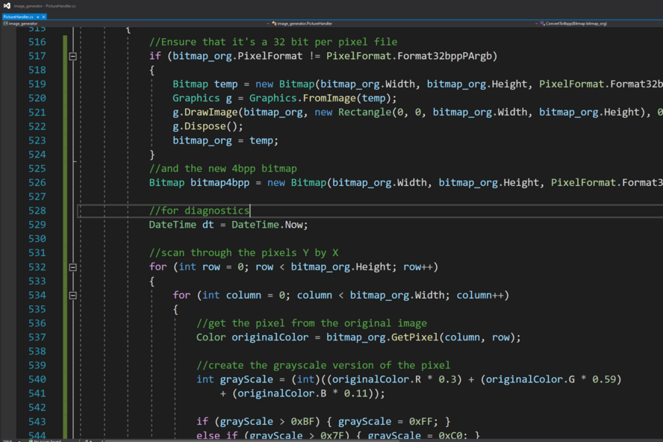Click line number 529 in the margin

point(37,225)
